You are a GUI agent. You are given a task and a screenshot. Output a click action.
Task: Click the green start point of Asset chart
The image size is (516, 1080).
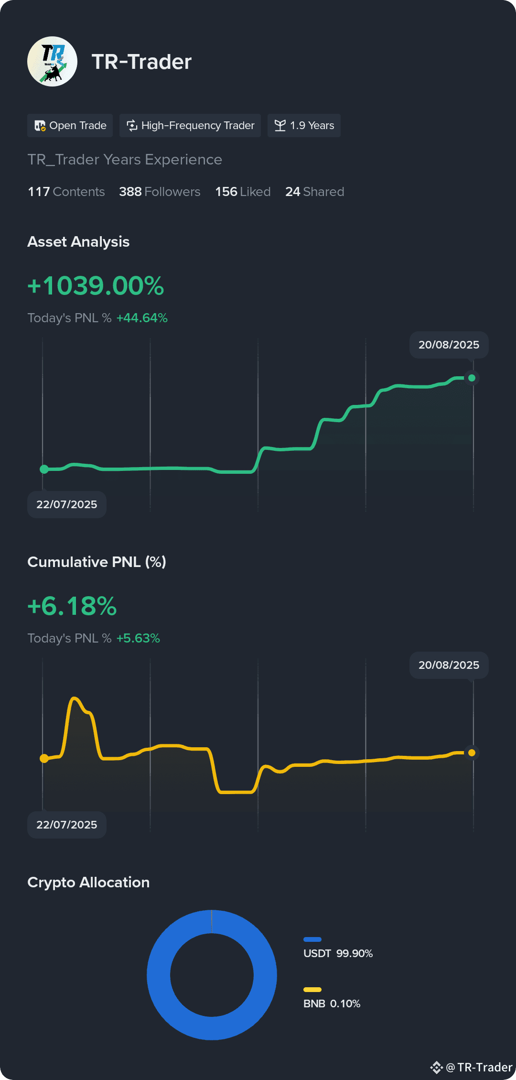[x=44, y=469]
